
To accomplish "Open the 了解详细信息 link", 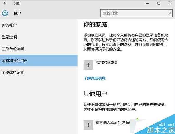I will (x=94, y=78).
